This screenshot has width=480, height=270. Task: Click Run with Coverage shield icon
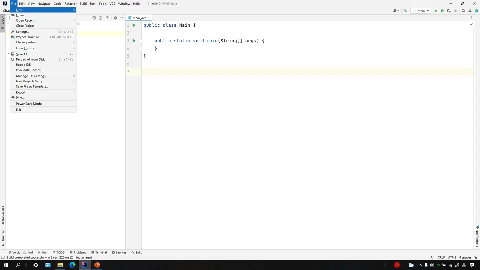coord(449,11)
